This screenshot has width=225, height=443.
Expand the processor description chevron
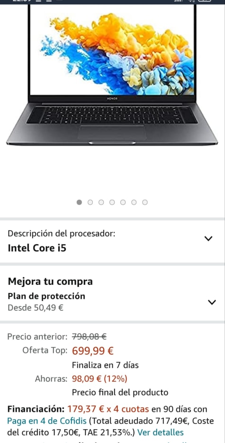208,239
